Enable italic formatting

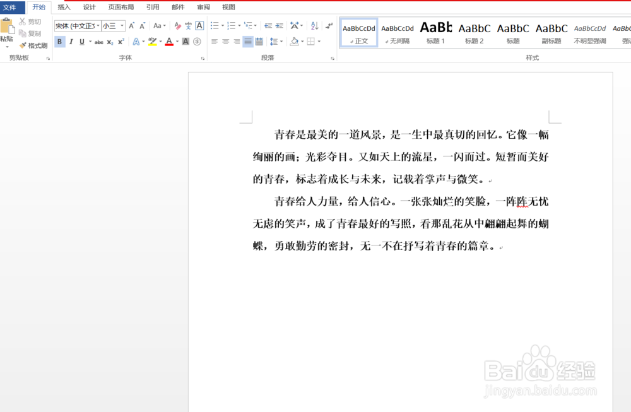tap(71, 42)
